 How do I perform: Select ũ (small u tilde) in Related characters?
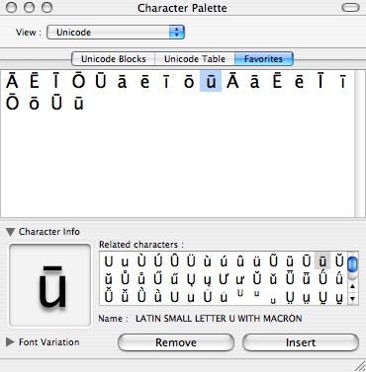(290, 261)
